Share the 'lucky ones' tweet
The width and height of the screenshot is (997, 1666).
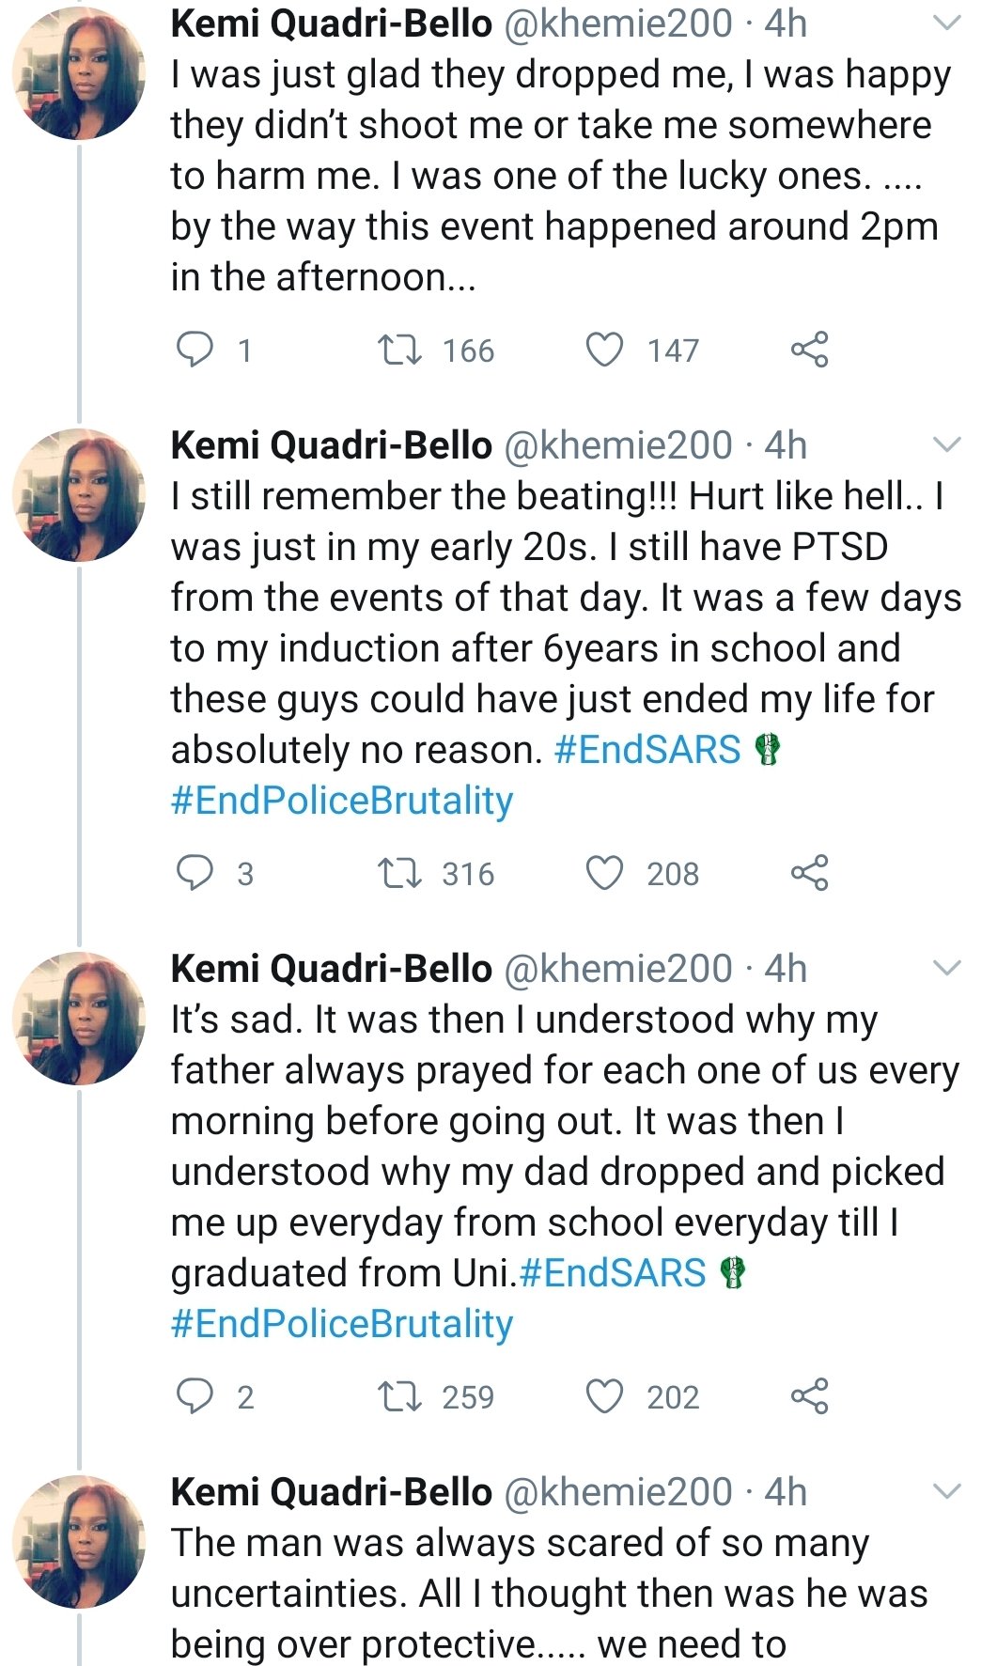(809, 350)
